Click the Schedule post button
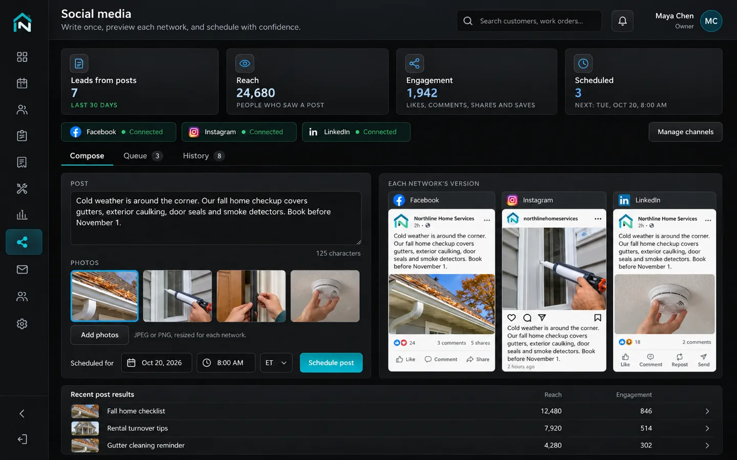This screenshot has height=460, width=737. 331,363
